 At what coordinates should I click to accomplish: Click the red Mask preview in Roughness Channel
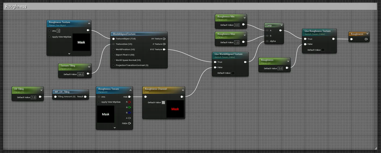tap(175, 109)
